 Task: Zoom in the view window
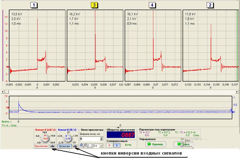pos(82,145)
